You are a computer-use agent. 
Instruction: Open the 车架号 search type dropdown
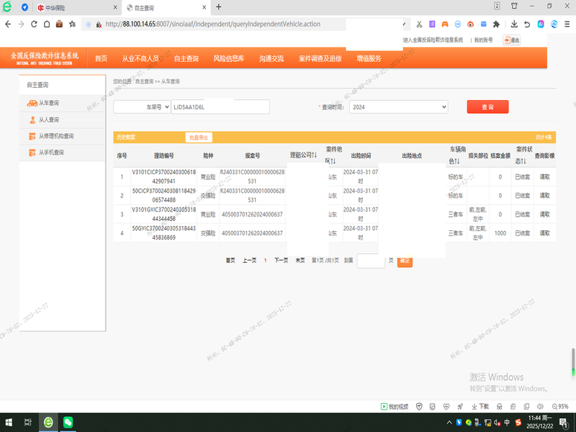tap(142, 107)
